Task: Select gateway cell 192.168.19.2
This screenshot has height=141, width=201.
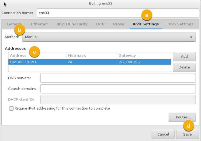Action: (x=144, y=62)
